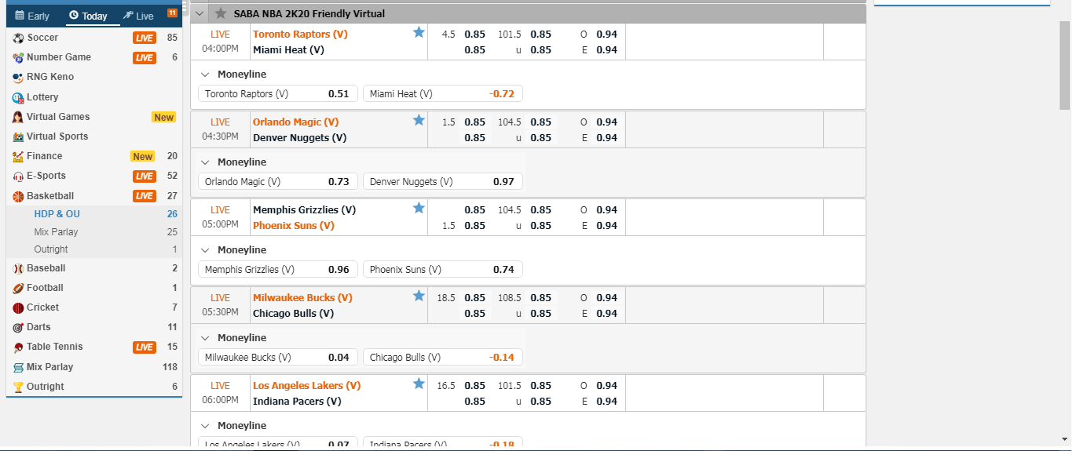1073x451 pixels.
Task: Click Denver Nuggets under odds 0.85
Action: tap(540, 138)
